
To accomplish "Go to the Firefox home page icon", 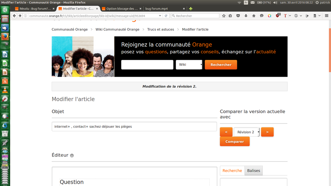I will pyautogui.click(x=254, y=16).
